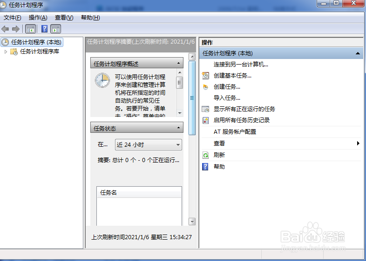Screen dimensions: 366x261
Task: Toggle the show/hide console tree icon
Action: (x=31, y=29)
